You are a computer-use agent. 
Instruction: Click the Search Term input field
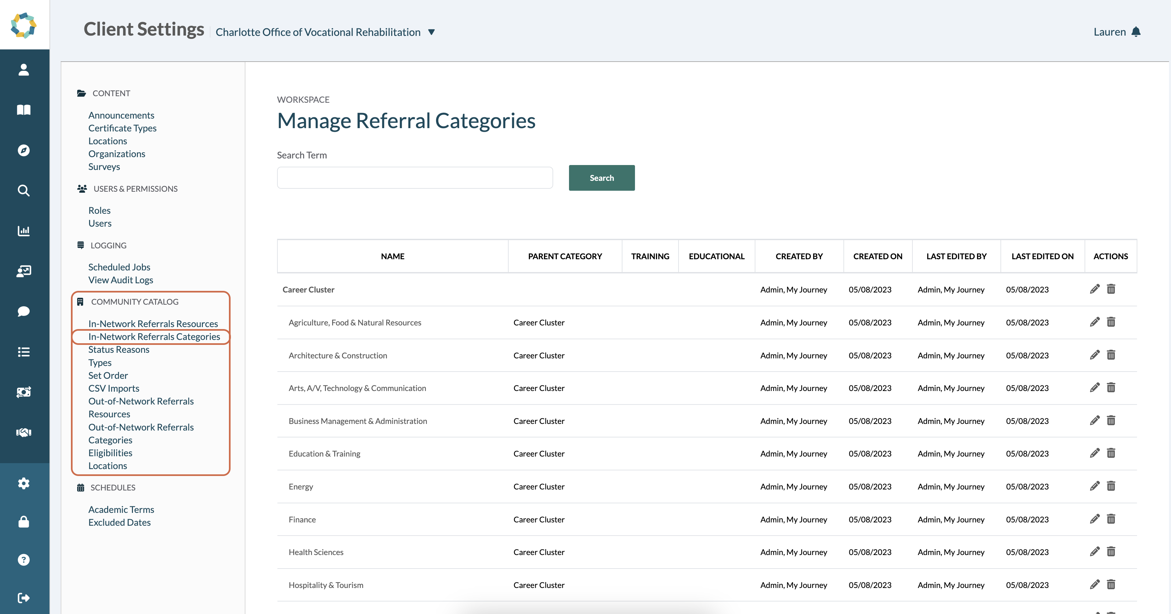point(415,178)
